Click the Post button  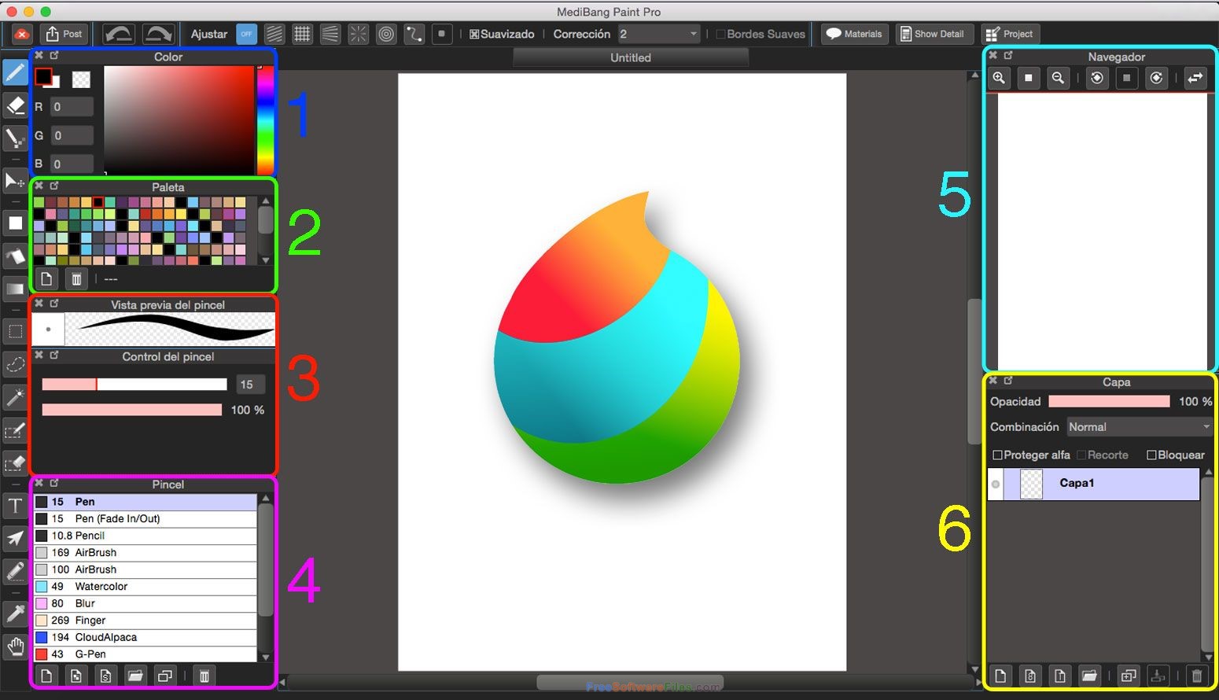tap(63, 34)
